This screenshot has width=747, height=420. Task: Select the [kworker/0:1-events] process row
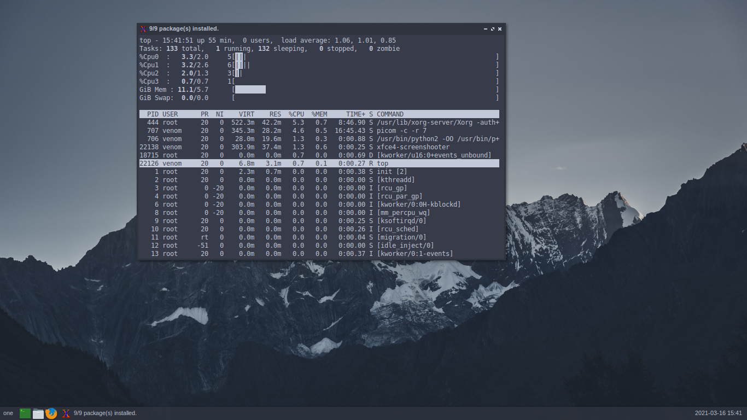(x=319, y=254)
